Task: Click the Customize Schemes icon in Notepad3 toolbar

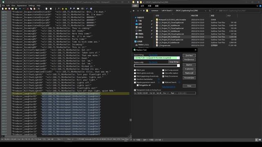Action: point(82,9)
